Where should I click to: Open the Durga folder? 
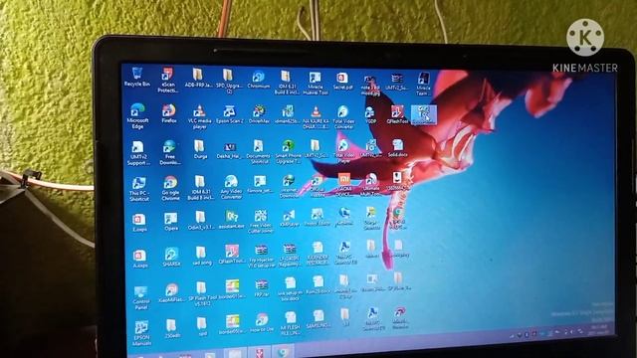[x=200, y=150]
